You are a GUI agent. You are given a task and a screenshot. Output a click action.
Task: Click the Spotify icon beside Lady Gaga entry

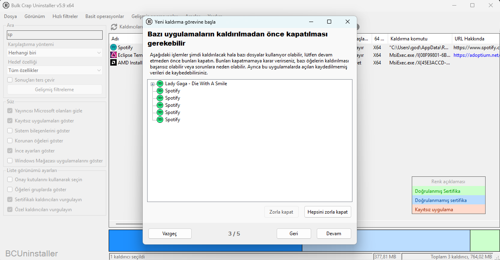[x=160, y=84]
